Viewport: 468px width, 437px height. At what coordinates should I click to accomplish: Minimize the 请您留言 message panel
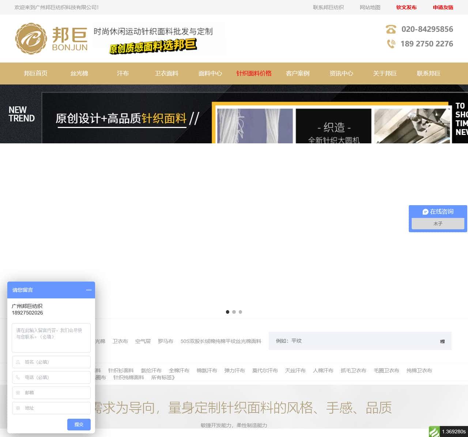(x=88, y=290)
